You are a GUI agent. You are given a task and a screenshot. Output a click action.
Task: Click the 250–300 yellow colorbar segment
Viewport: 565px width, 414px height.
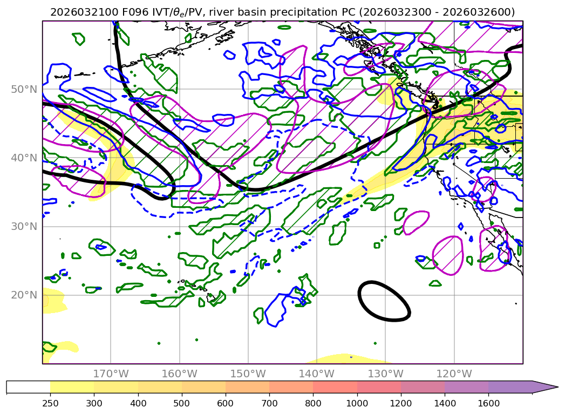pos(72,387)
